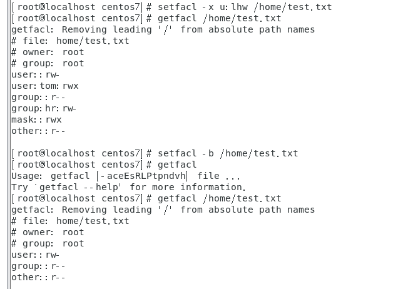Click the group:hr:rw- ACL entry
The width and height of the screenshot is (408, 289).
43,108
